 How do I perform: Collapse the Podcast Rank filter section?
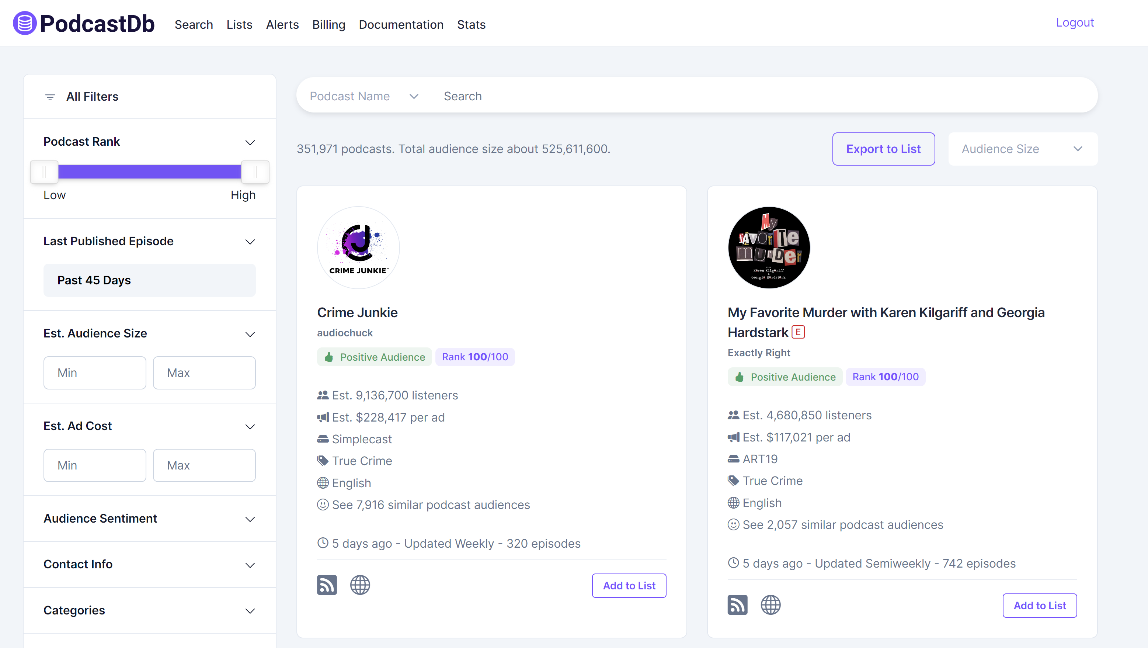click(x=250, y=142)
